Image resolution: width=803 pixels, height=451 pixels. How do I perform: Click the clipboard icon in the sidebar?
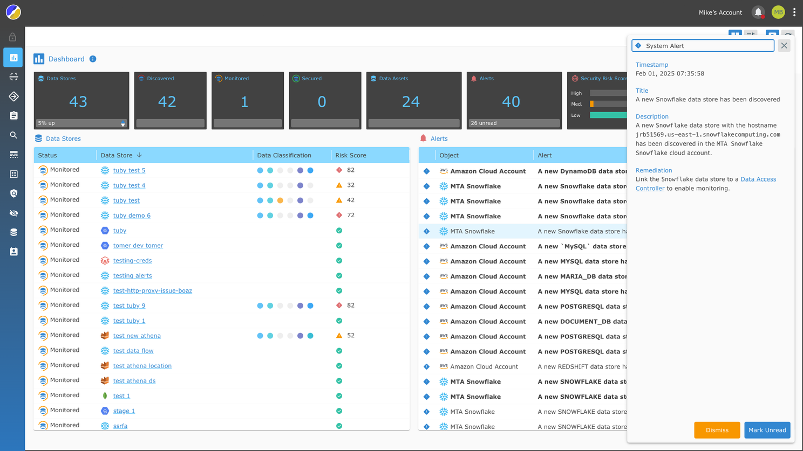(x=13, y=115)
